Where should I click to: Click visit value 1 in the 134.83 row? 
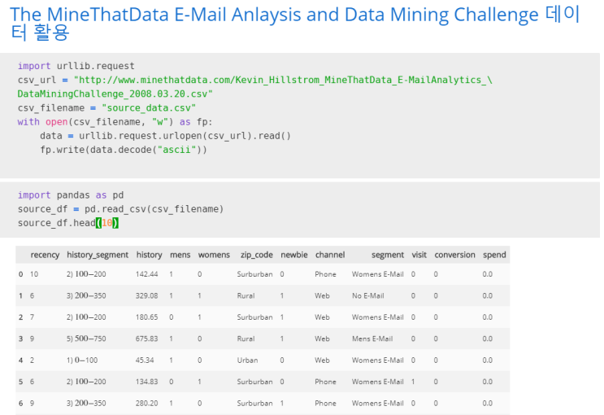[413, 382]
